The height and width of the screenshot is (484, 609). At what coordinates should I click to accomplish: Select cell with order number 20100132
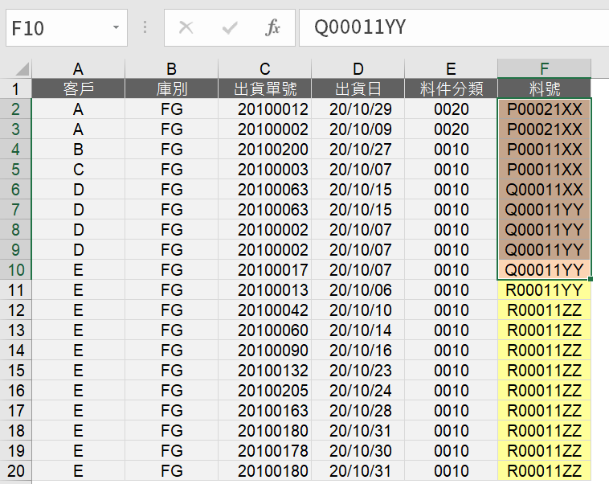tap(264, 370)
